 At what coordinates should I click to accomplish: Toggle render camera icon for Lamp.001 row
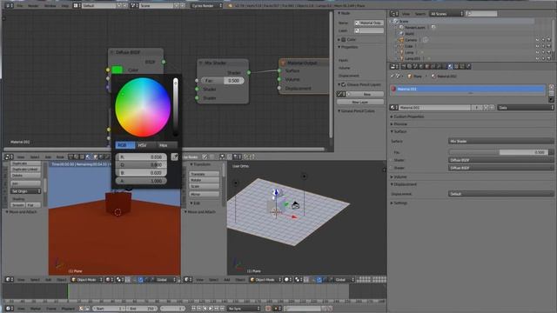pos(549,58)
